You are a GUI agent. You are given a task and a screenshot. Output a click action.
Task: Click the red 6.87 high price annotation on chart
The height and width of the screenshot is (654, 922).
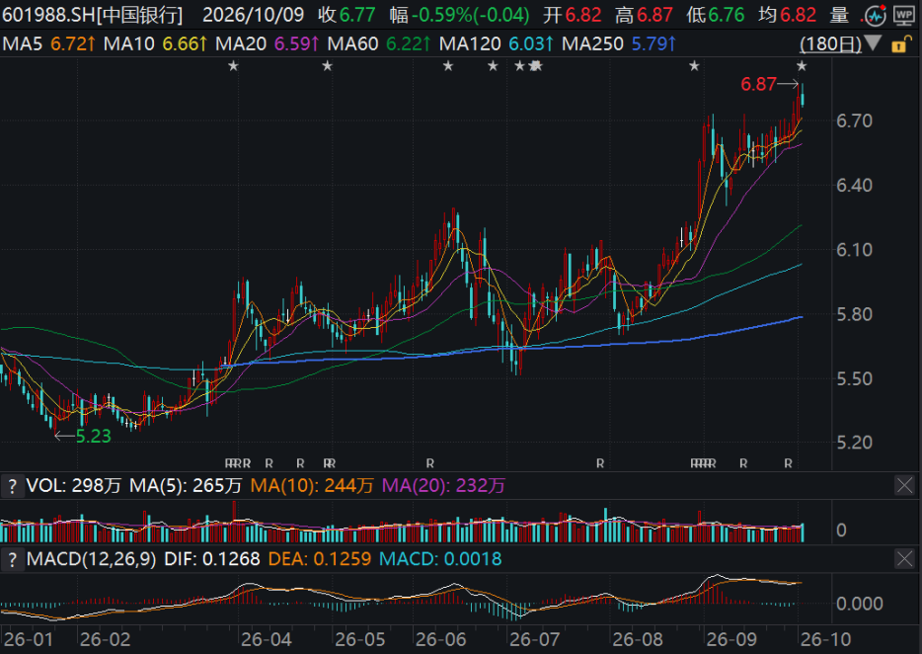pos(758,84)
